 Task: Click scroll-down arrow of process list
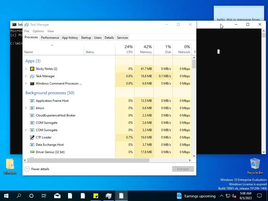pyautogui.click(x=194, y=156)
